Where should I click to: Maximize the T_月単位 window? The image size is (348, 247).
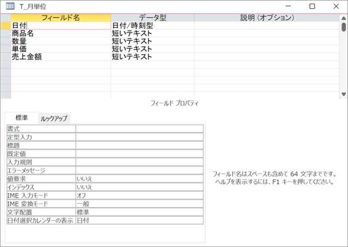point(312,6)
